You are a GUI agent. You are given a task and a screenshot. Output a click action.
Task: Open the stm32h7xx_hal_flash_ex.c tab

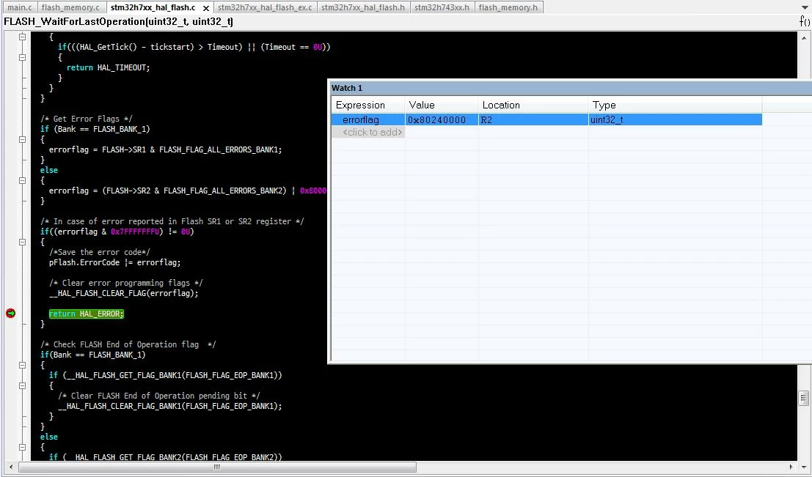(265, 7)
